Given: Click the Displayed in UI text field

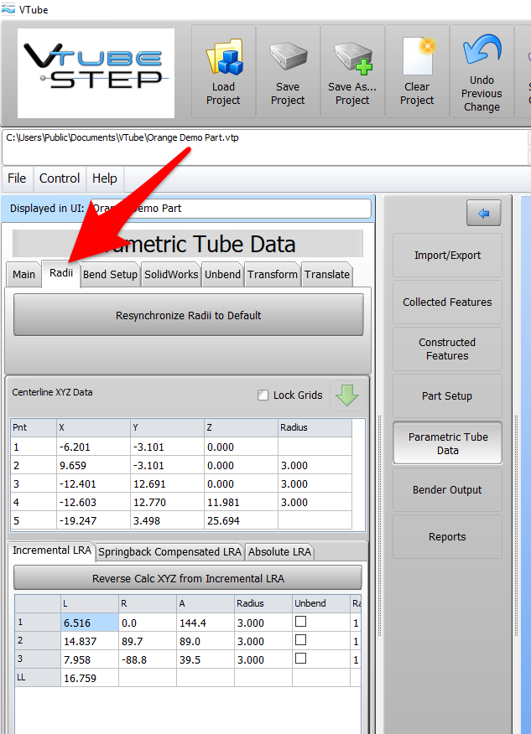Looking at the screenshot, I should pos(230,208).
